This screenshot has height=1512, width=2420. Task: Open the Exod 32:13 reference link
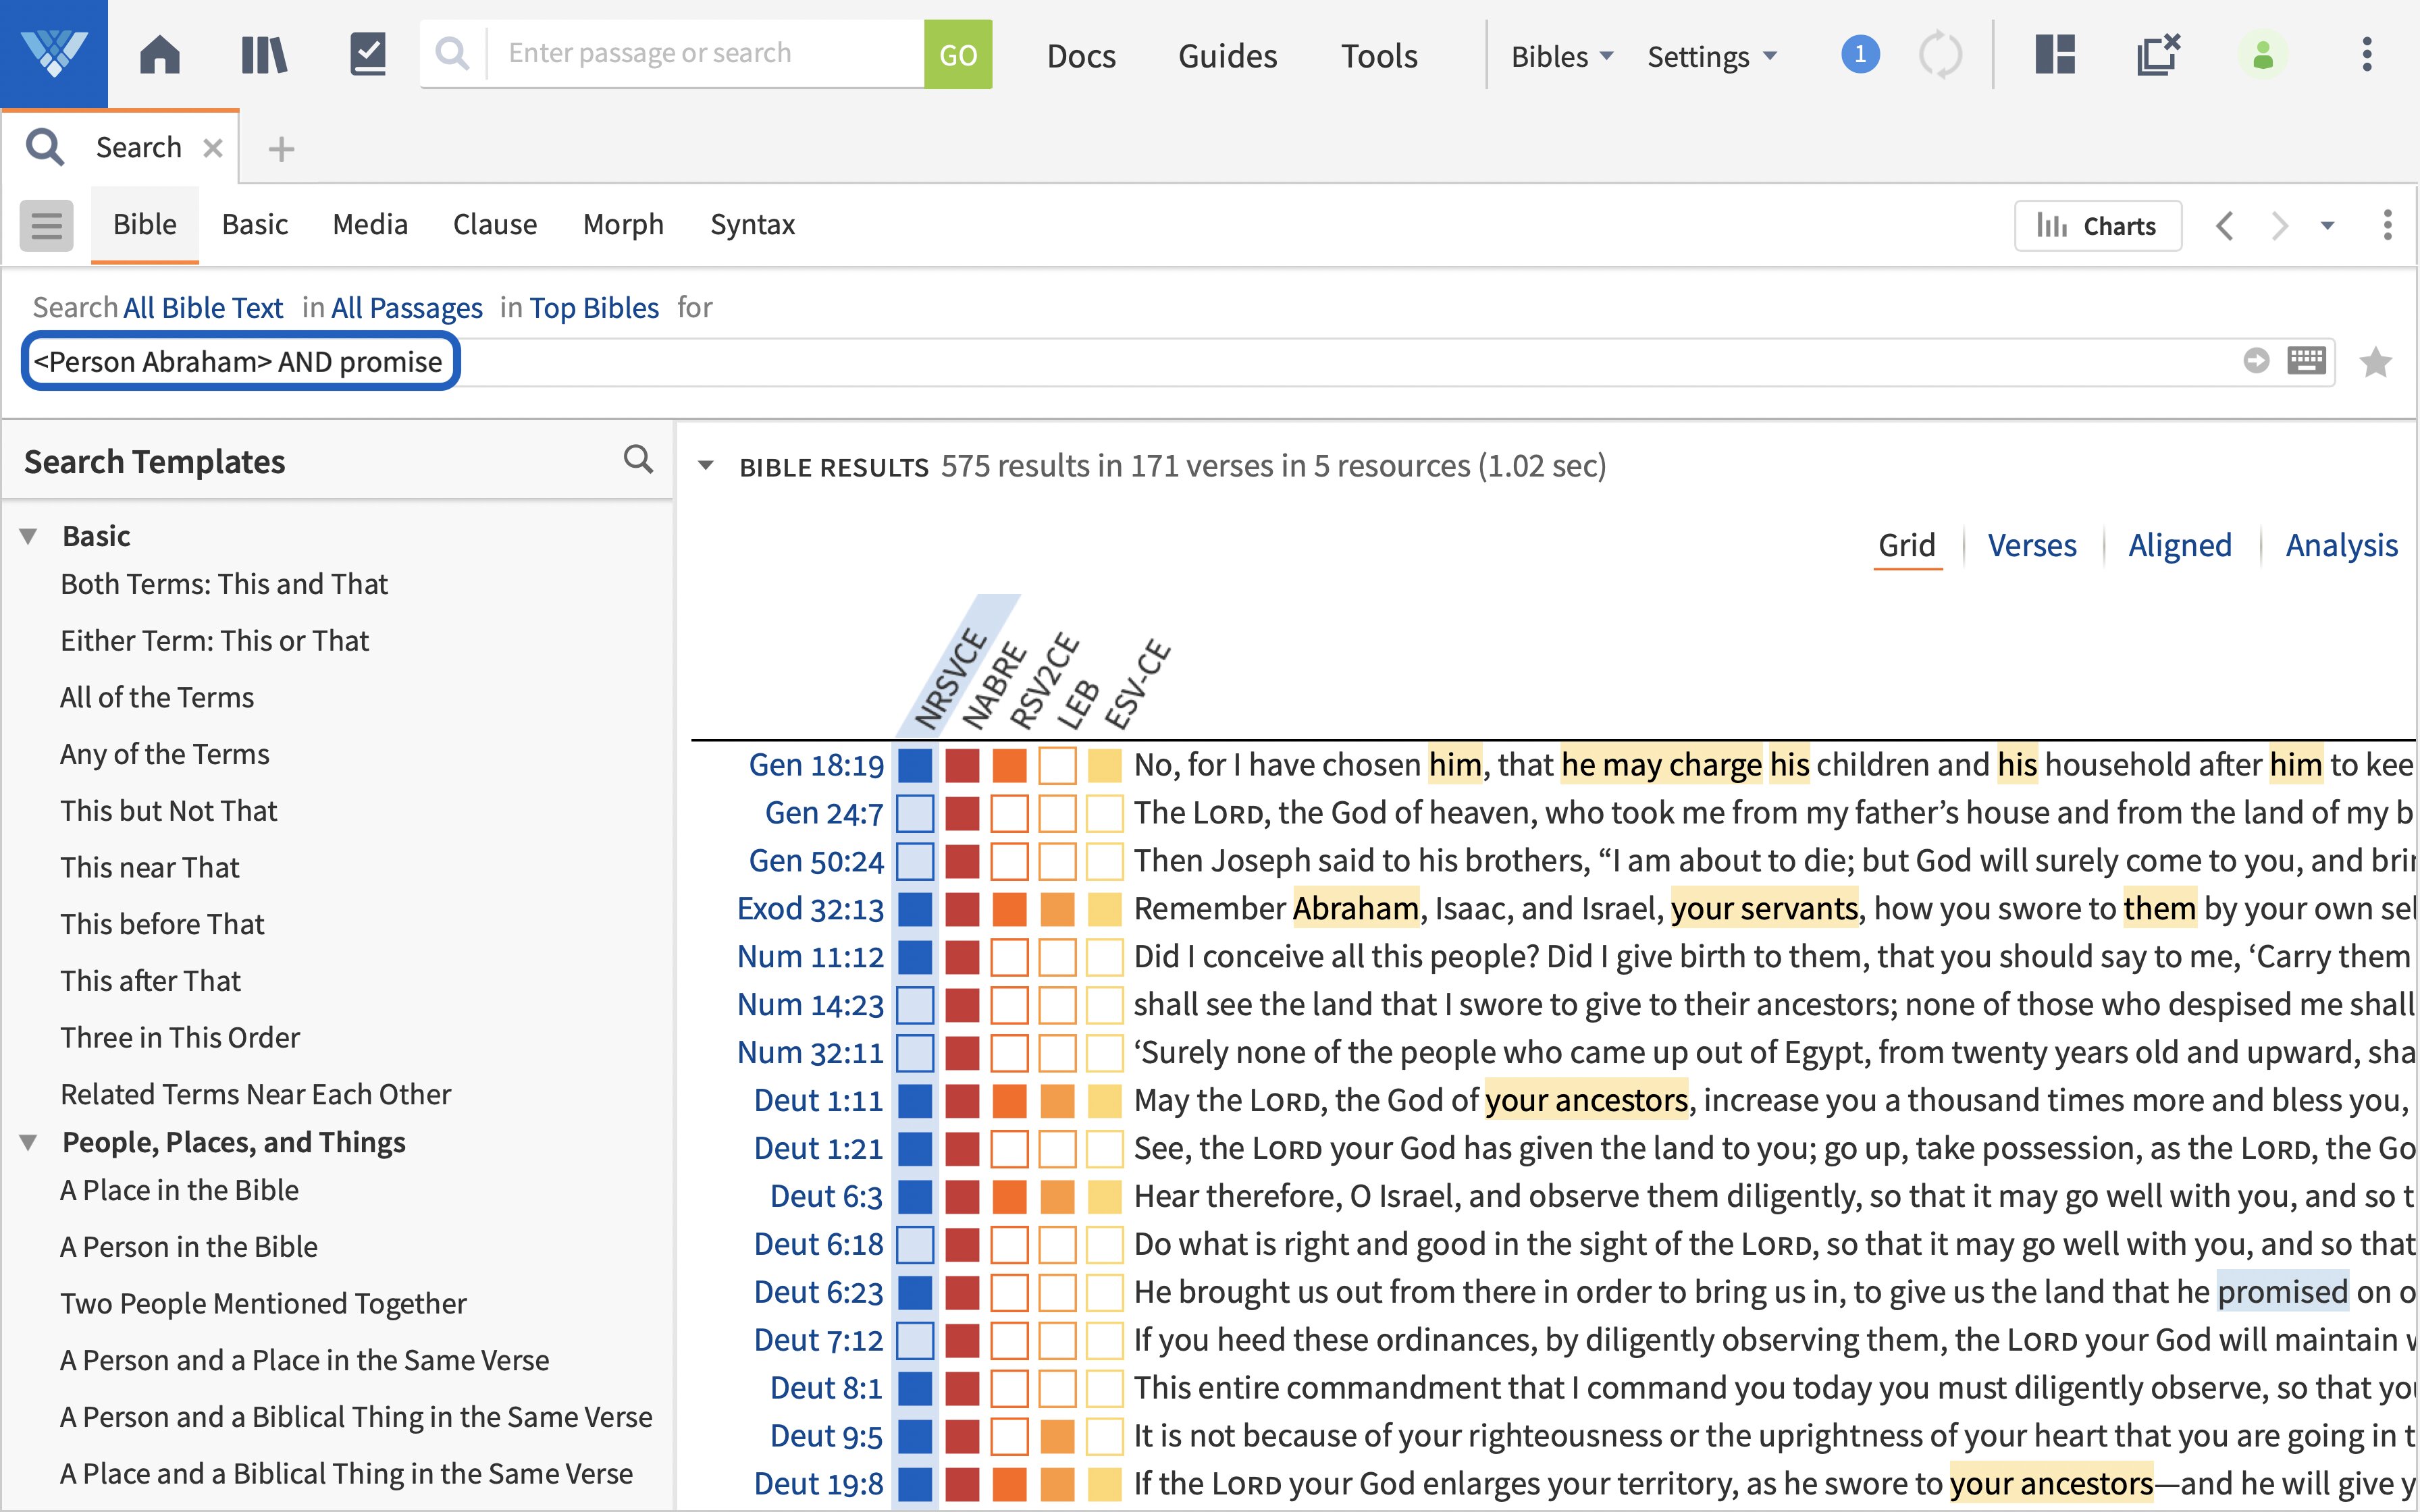(810, 909)
